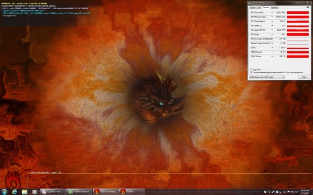Click the GPU Memory Clock MHz value
This screenshot has width=313, height=195.
[x=281, y=17]
